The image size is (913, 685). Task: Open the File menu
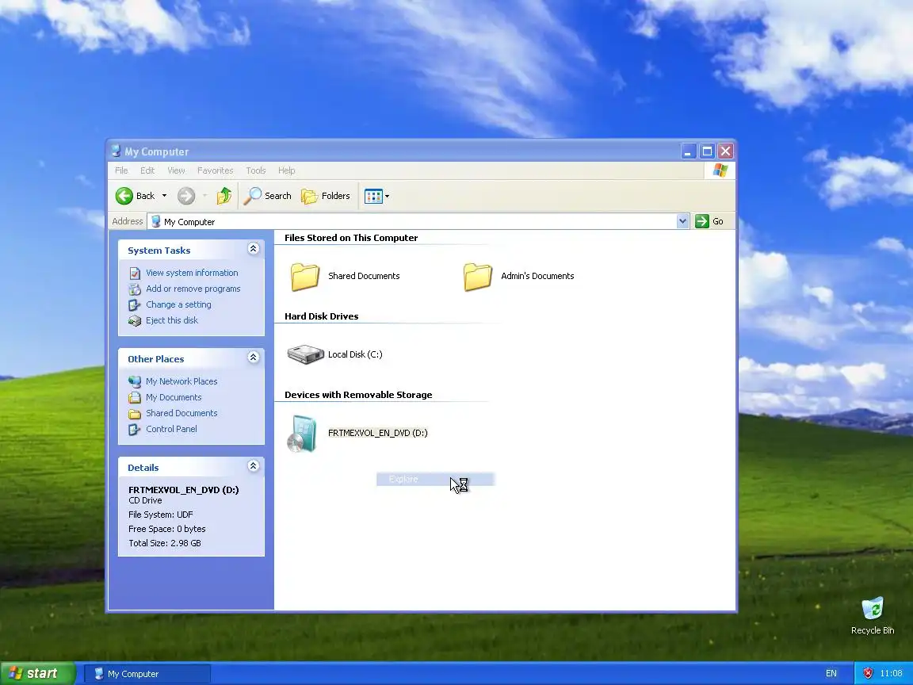coord(121,170)
